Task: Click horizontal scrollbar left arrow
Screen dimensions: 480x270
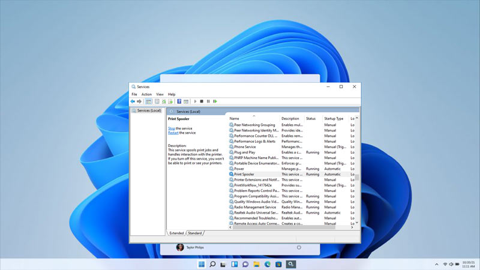Action: [x=230, y=227]
